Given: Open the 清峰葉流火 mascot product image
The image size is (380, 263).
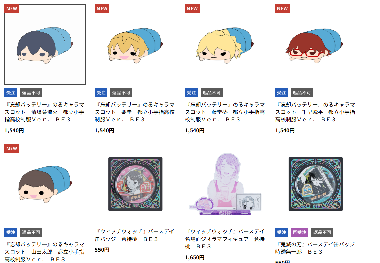Looking at the screenshot, I should (45, 44).
